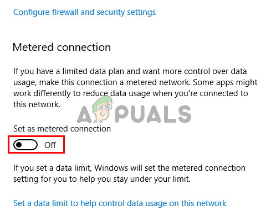Click the Set as metered connection label
The width and height of the screenshot is (271, 221).
tap(62, 129)
